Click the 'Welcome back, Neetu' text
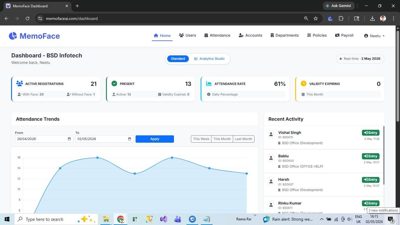This screenshot has width=400, height=225. click(x=31, y=62)
